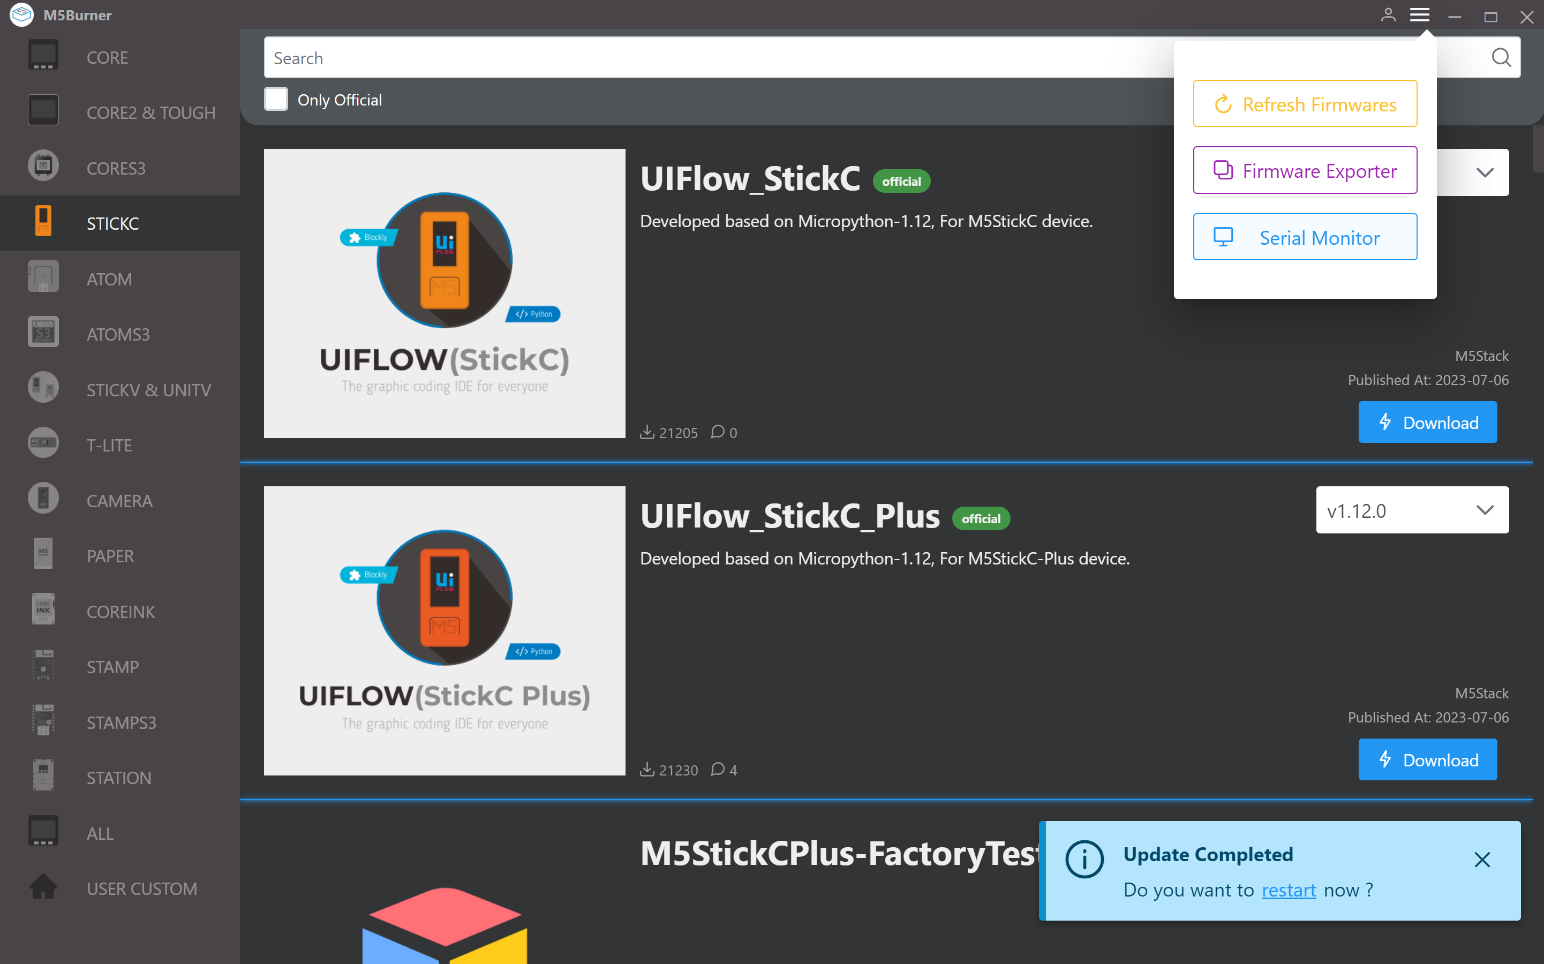Click the info icon in update notification
This screenshot has height=964, width=1544.
[x=1084, y=860]
